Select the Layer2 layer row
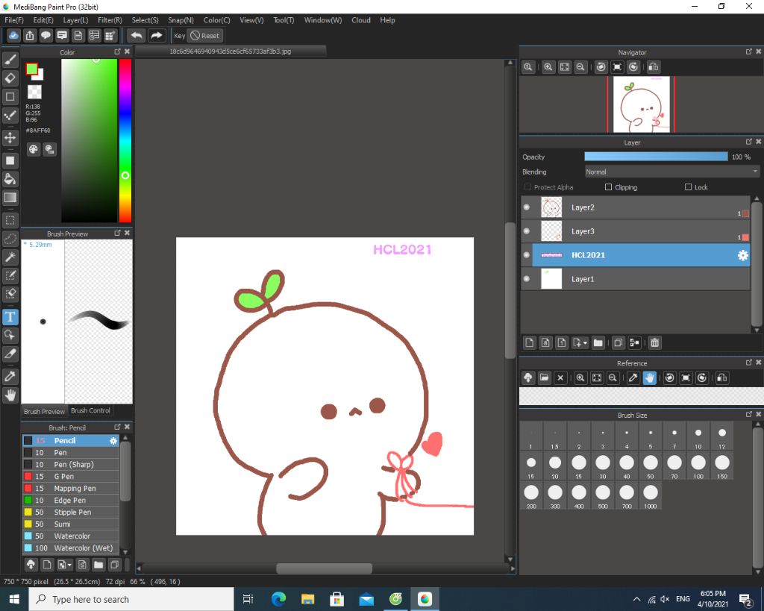The height and width of the screenshot is (611, 764). pos(636,207)
